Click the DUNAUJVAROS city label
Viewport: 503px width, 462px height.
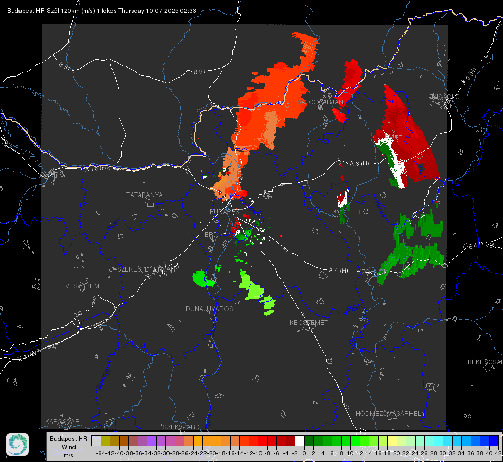pos(209,309)
